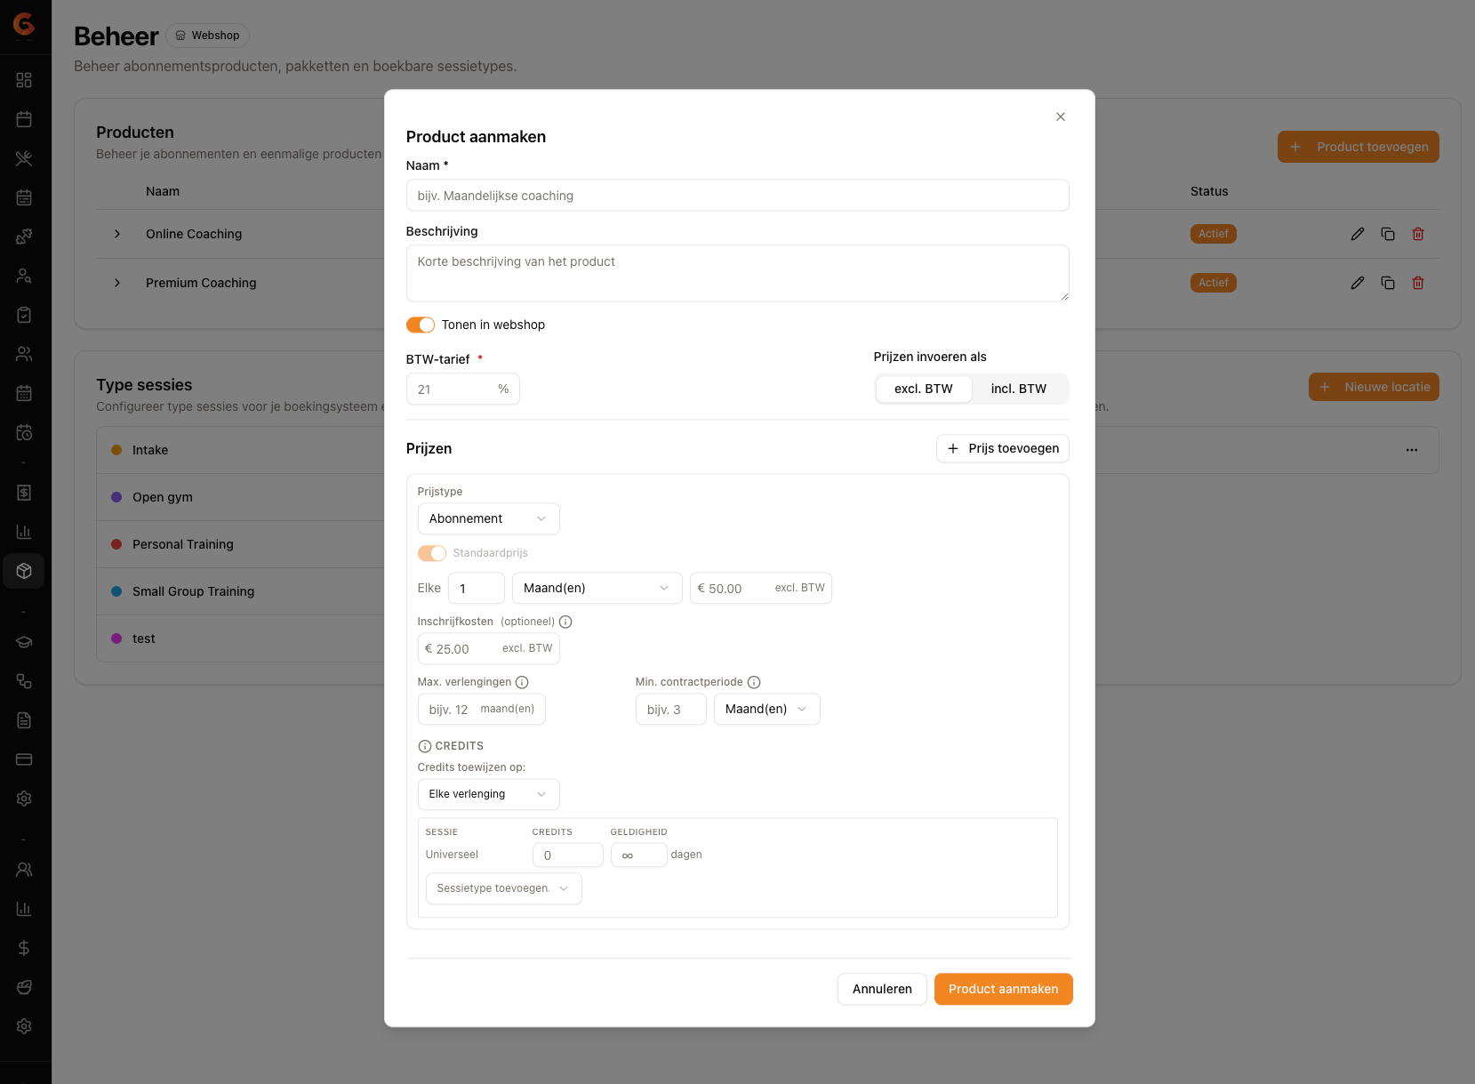Screen dimensions: 1475x1084
Task: Click the Nieuwe locatie button in the background
Action: (x=1374, y=387)
